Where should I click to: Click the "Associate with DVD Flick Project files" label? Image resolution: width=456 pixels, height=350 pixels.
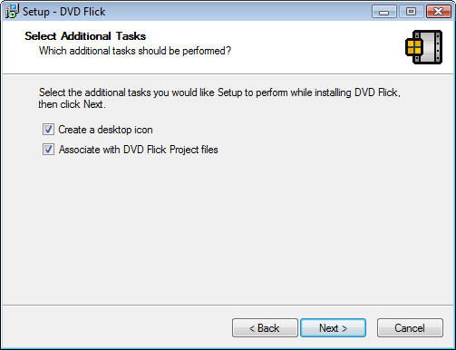(x=138, y=150)
